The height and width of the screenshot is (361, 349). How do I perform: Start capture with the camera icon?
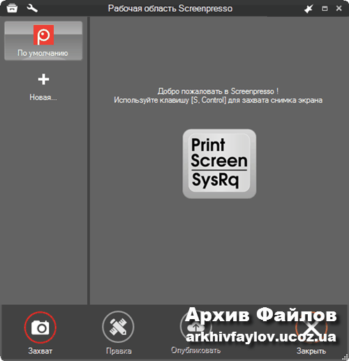point(40,327)
